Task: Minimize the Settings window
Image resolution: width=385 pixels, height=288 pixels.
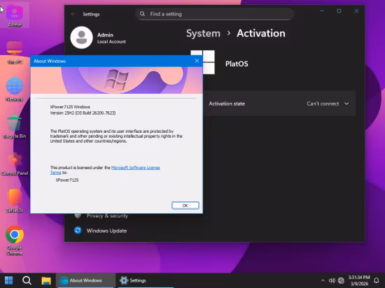Action: 322,11
